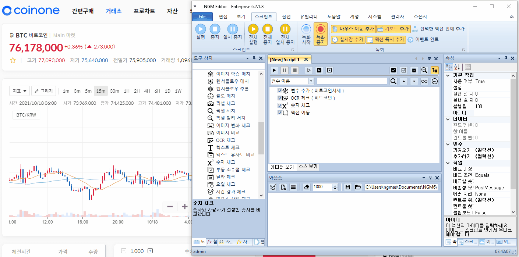Click the broom clear icon in the 아웃풋 panel
This screenshot has height=257, width=519.
273,187
